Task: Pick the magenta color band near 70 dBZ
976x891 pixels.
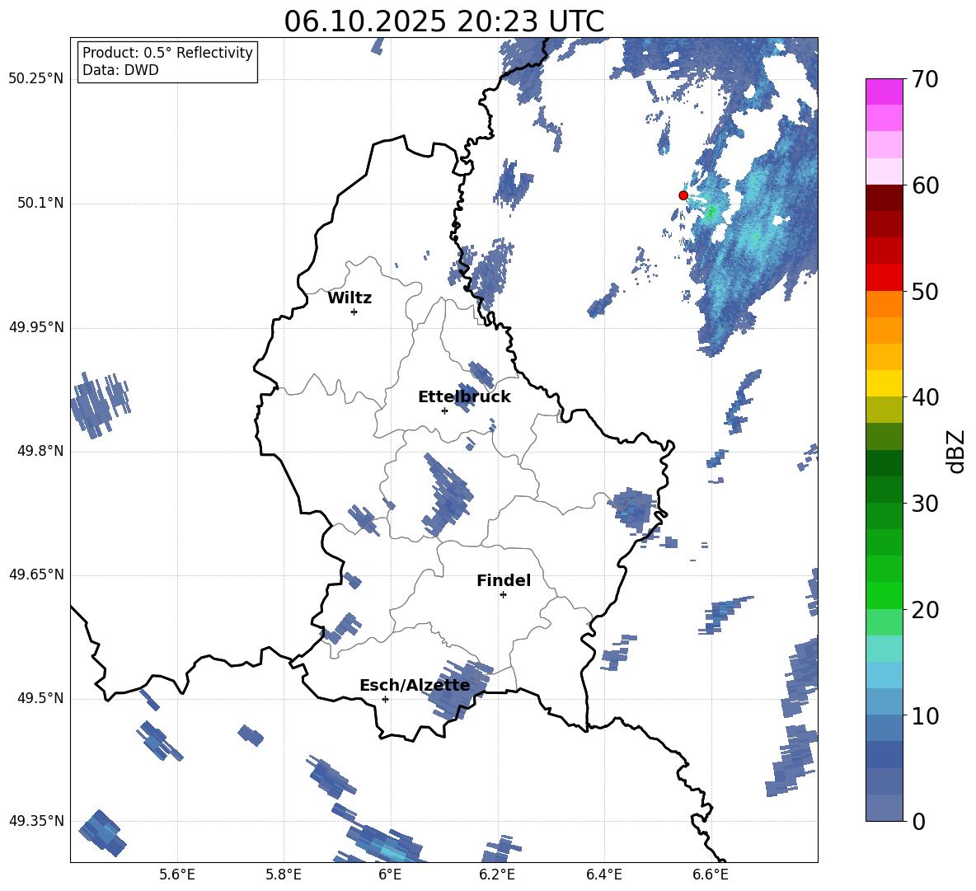Action: [x=884, y=91]
